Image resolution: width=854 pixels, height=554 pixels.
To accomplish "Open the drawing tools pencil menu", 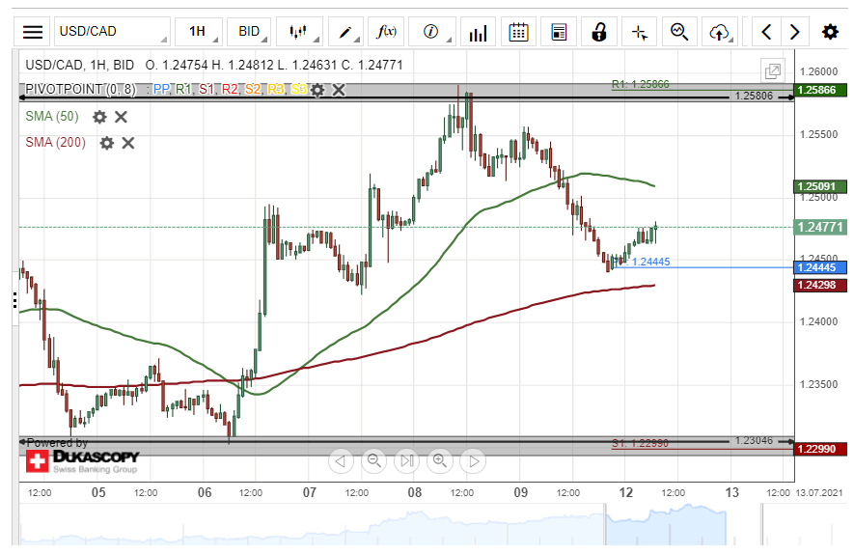I will tap(344, 32).
